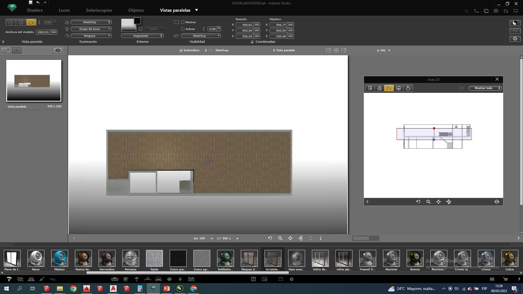Open the Mostrar todo dropdown
Image resolution: width=523 pixels, height=294 pixels.
[485, 88]
